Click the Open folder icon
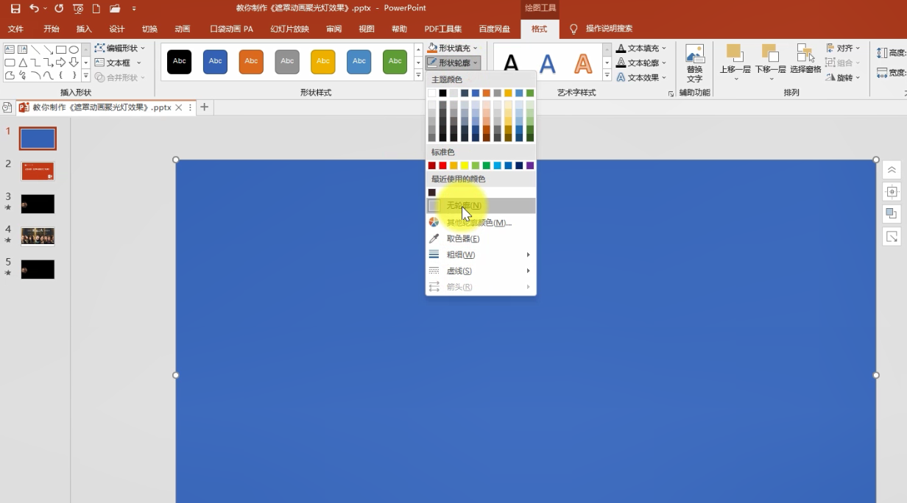 click(115, 9)
